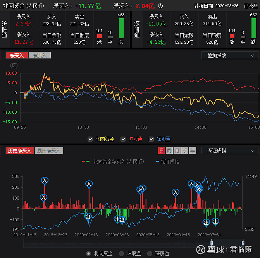
Task: Choose the 月 period button
Action: 177,150
